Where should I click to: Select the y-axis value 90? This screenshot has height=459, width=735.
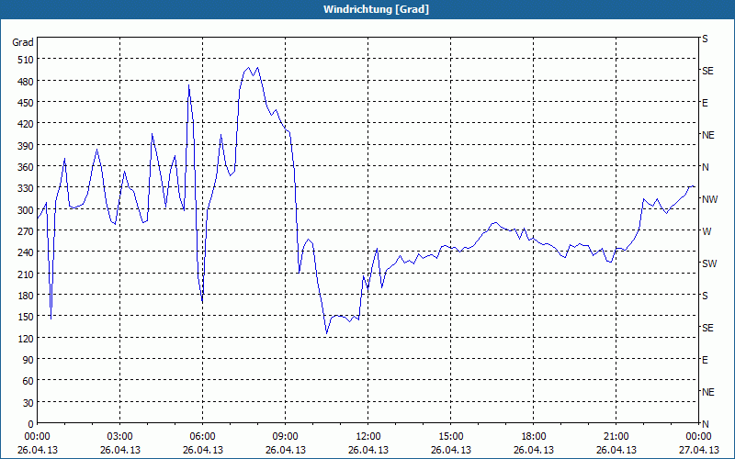(x=28, y=360)
